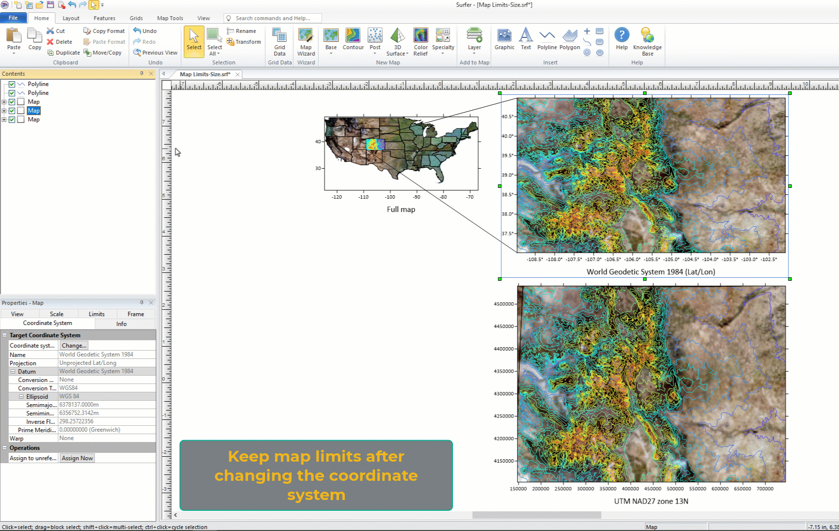839x531 pixels.
Task: Expand the first Map tree node
Action: click(4, 102)
